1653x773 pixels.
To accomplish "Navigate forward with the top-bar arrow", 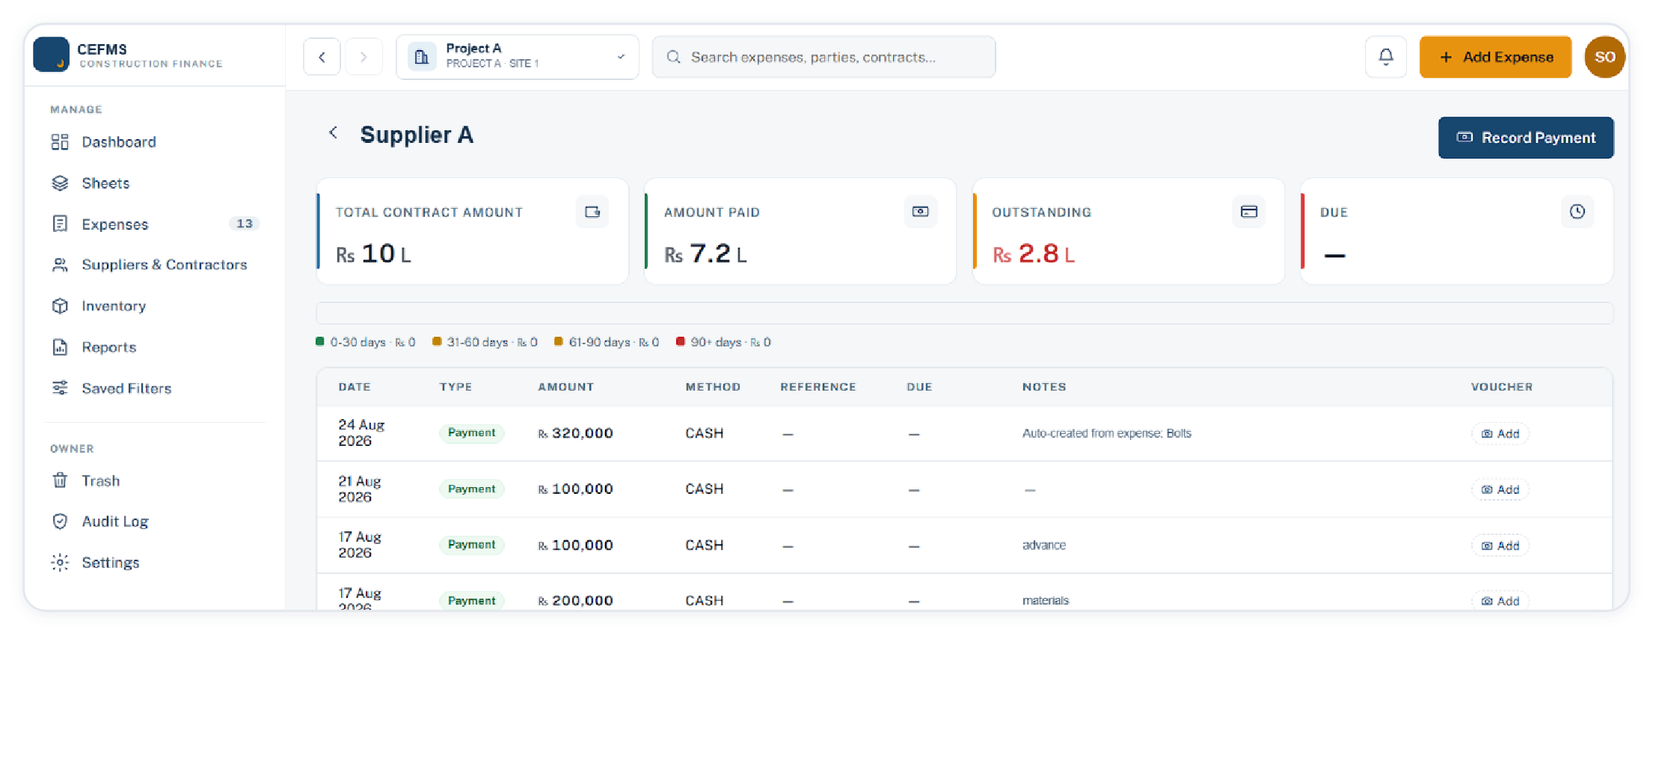I will pyautogui.click(x=364, y=57).
